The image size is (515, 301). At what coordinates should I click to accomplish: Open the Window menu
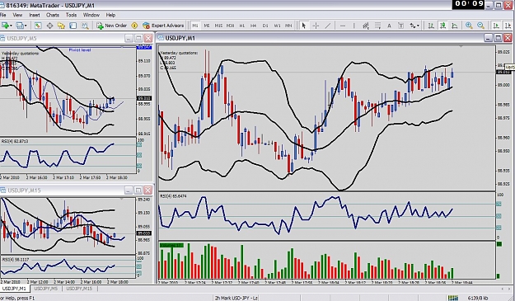(91, 15)
